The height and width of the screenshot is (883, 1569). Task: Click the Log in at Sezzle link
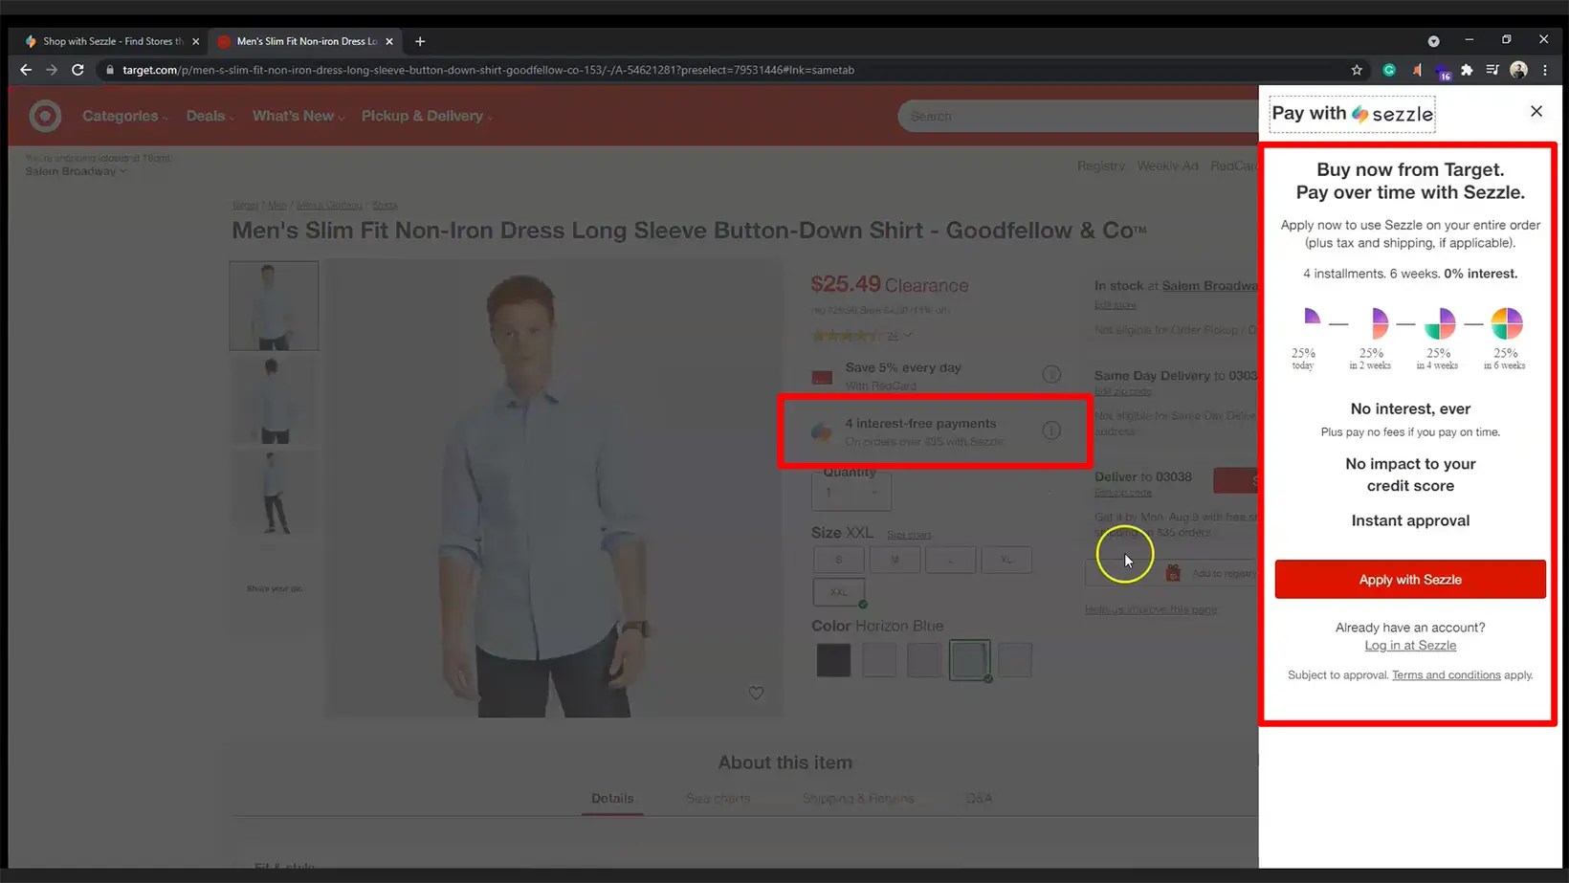coord(1410,646)
